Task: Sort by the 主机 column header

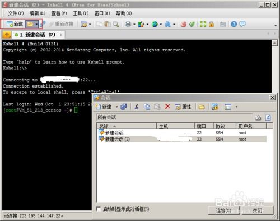Action: (175, 126)
